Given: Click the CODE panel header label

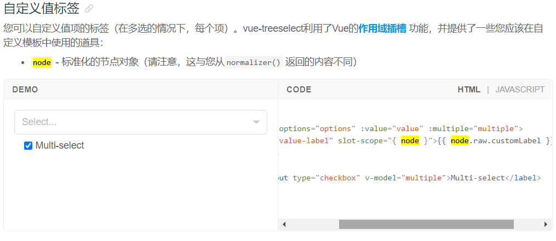Looking at the screenshot, I should (x=299, y=90).
